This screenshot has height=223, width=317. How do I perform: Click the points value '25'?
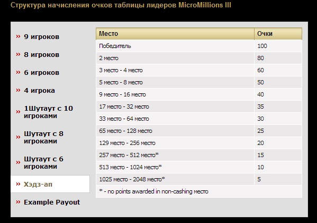[260, 131]
